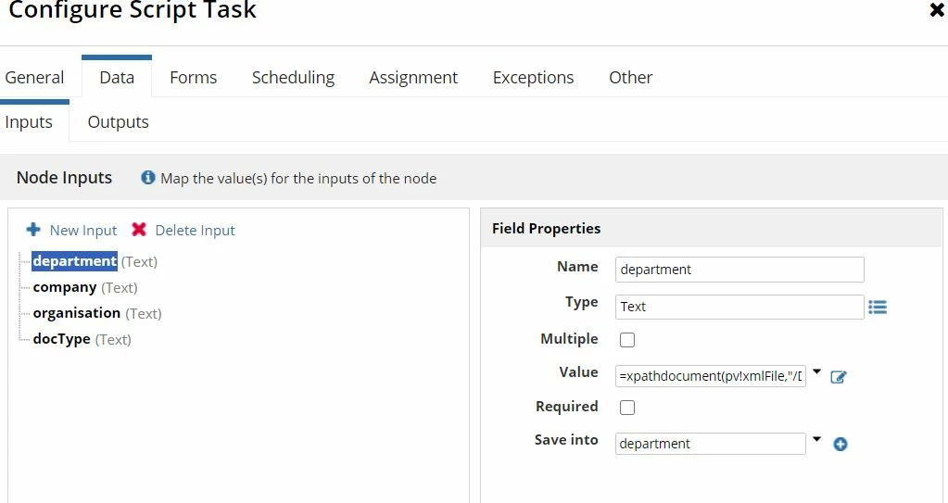Open the Type list selector icon

(x=878, y=308)
